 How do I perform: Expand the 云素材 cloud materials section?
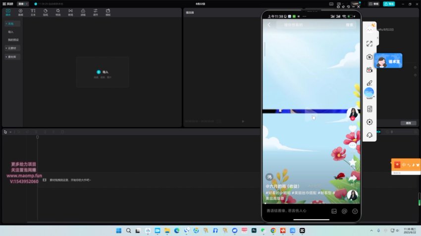pyautogui.click(x=12, y=48)
